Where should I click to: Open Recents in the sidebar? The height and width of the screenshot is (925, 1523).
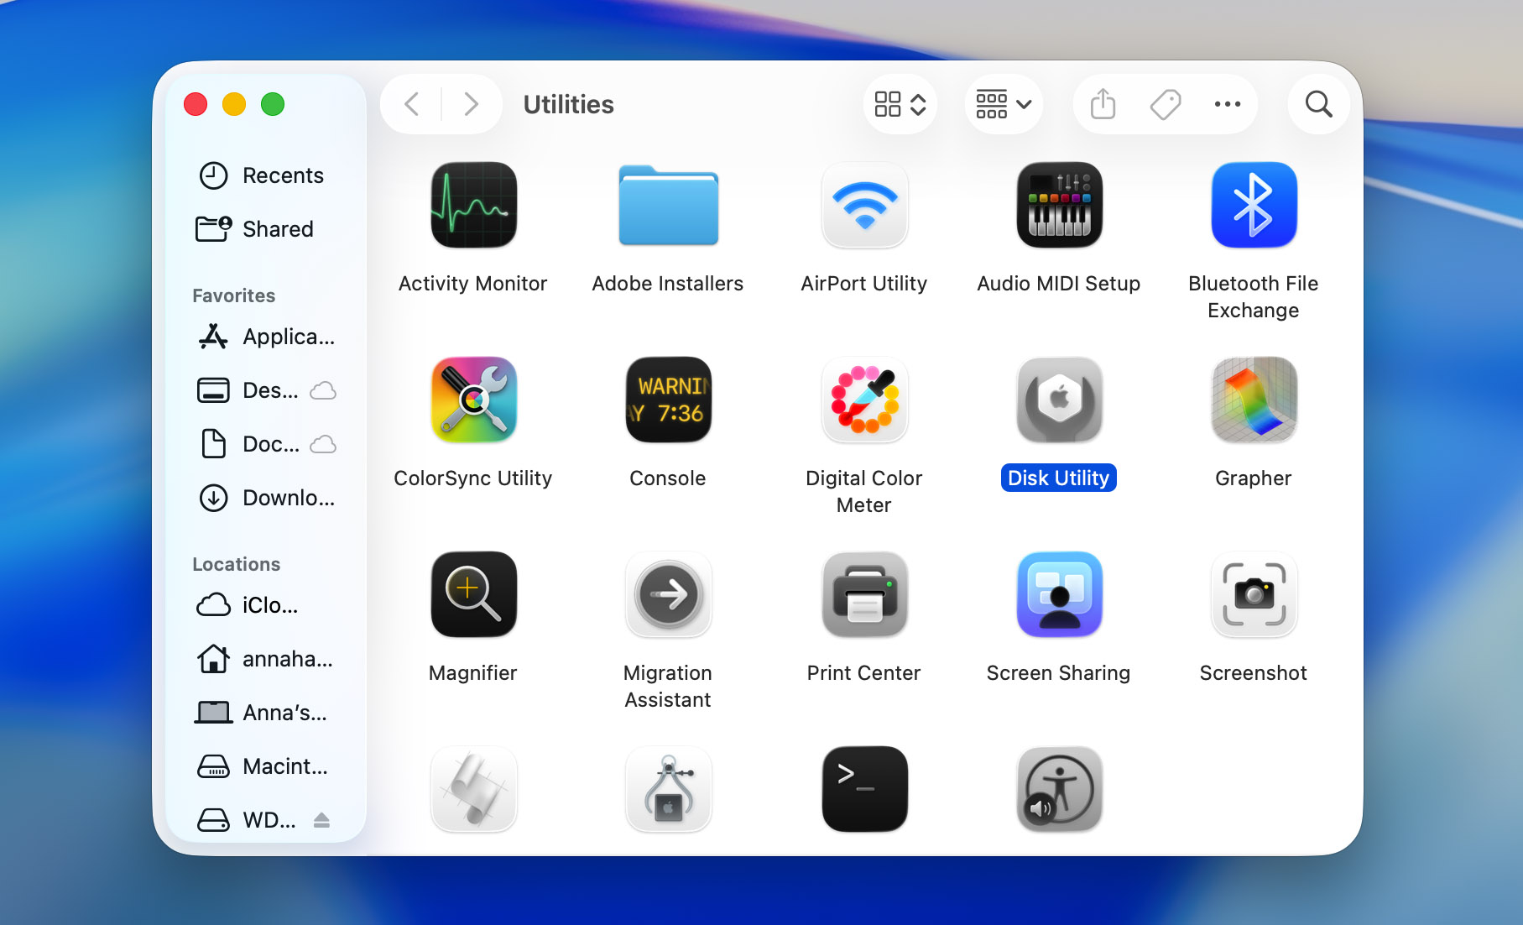(266, 175)
